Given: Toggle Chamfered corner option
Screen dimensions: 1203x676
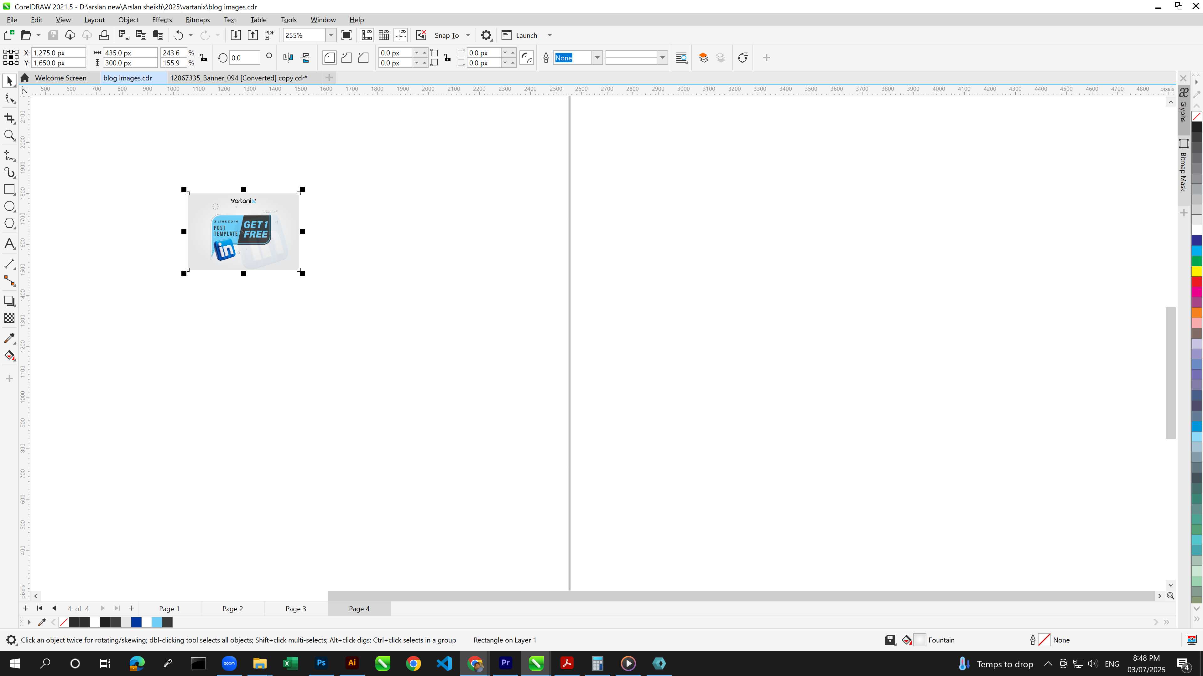Looking at the screenshot, I should point(363,58).
